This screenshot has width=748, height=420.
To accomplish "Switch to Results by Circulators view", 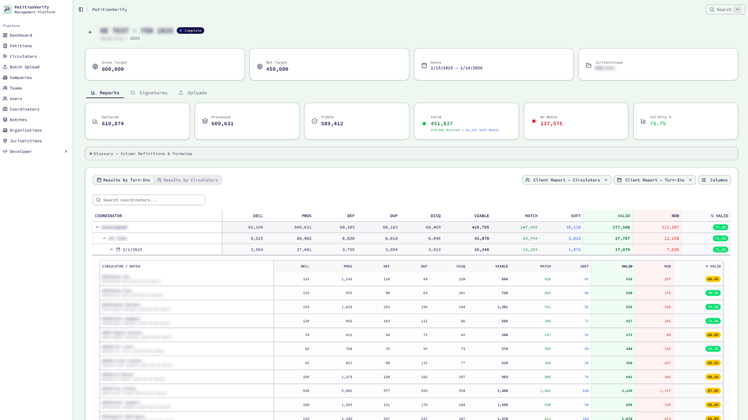I will (187, 180).
